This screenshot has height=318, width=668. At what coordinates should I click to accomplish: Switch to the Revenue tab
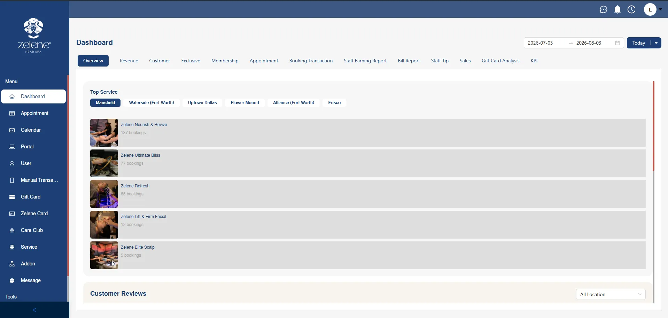pos(129,61)
